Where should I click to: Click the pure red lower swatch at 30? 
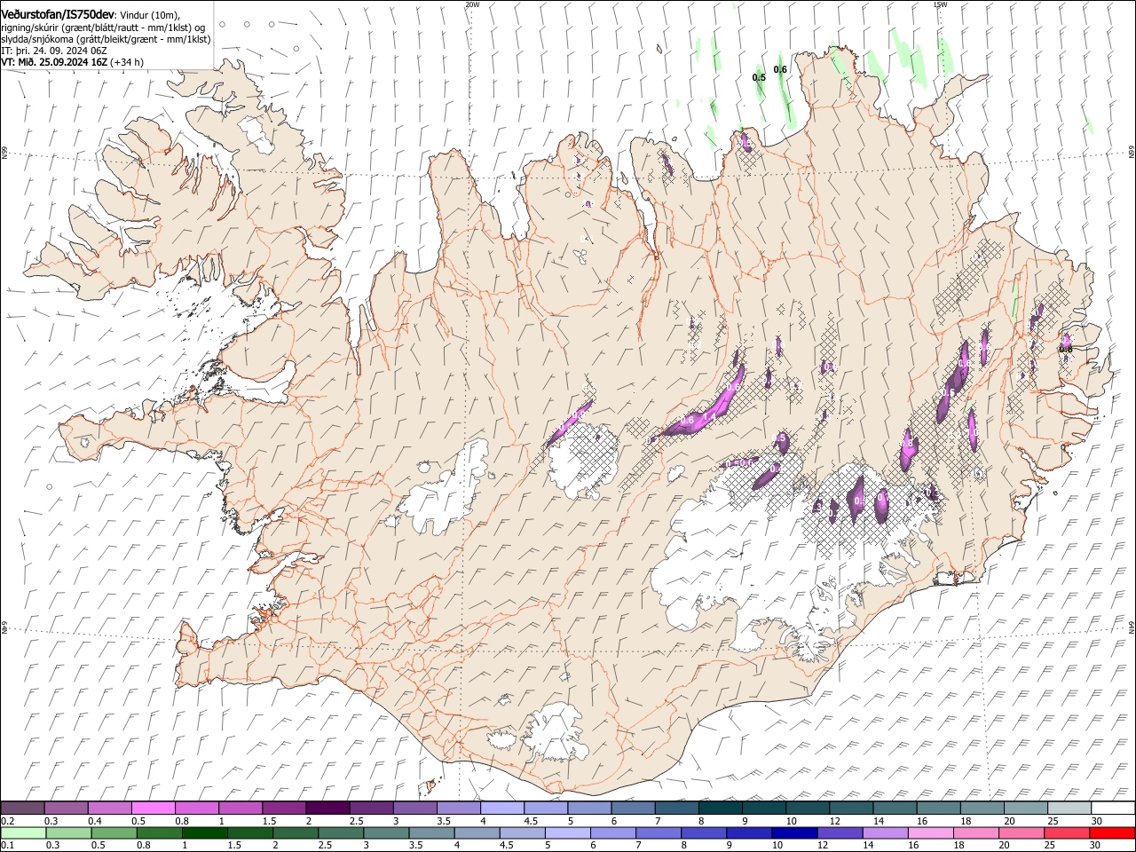(1111, 832)
